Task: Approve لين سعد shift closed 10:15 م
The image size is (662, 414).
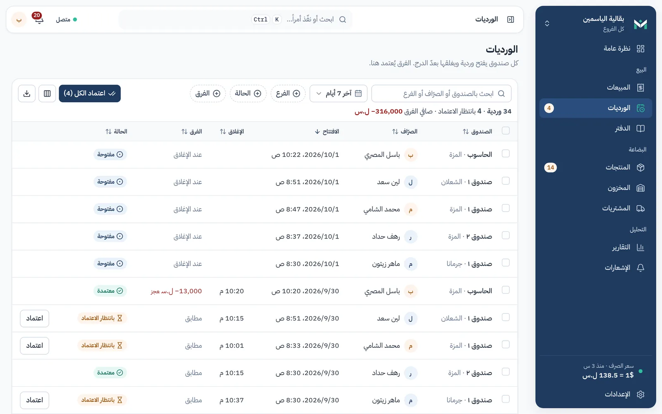Action: pos(34,318)
